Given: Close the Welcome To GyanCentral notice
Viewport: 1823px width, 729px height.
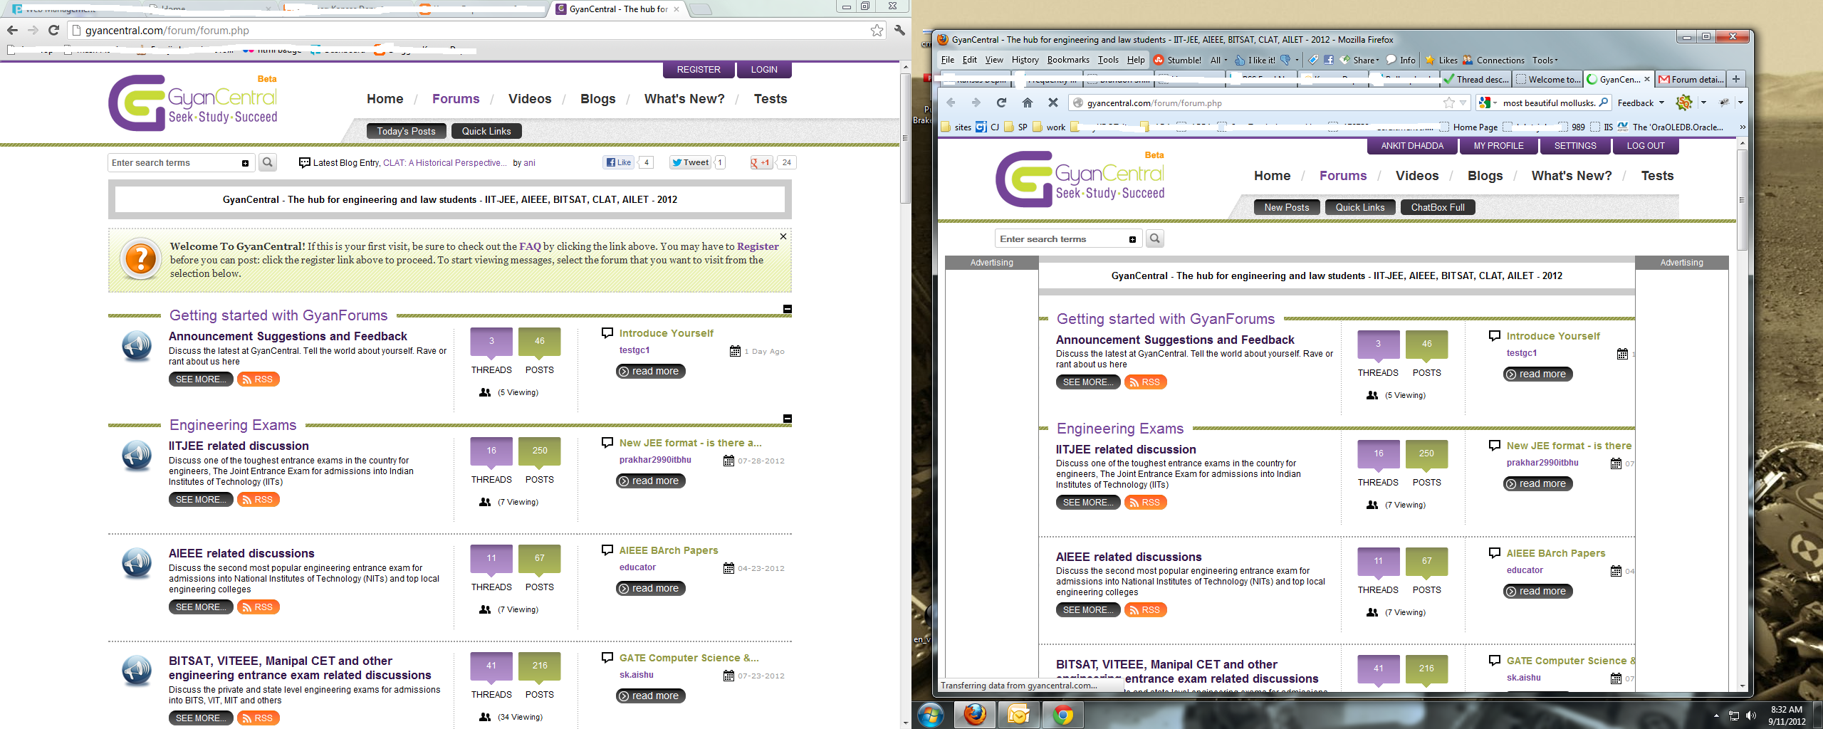Looking at the screenshot, I should 783,236.
